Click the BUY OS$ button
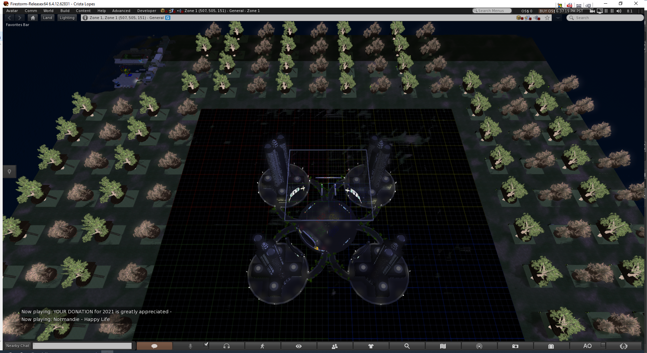Image resolution: width=647 pixels, height=353 pixels. (x=547, y=11)
